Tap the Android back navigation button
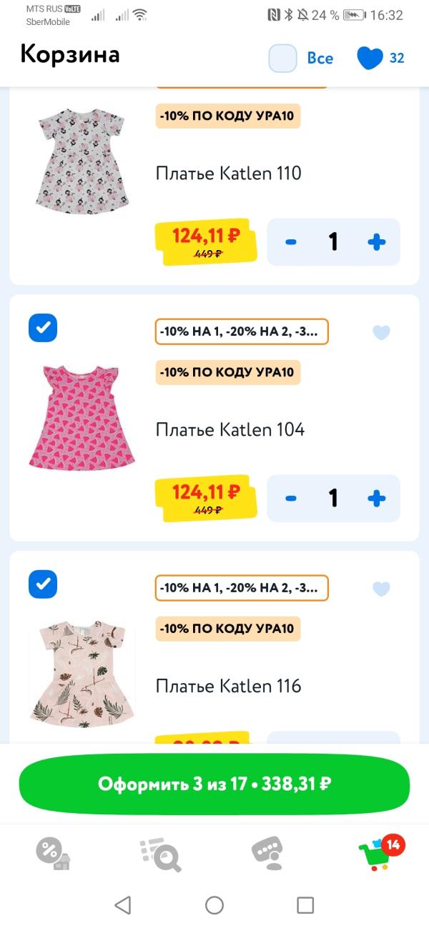This screenshot has height=928, width=429. (123, 905)
